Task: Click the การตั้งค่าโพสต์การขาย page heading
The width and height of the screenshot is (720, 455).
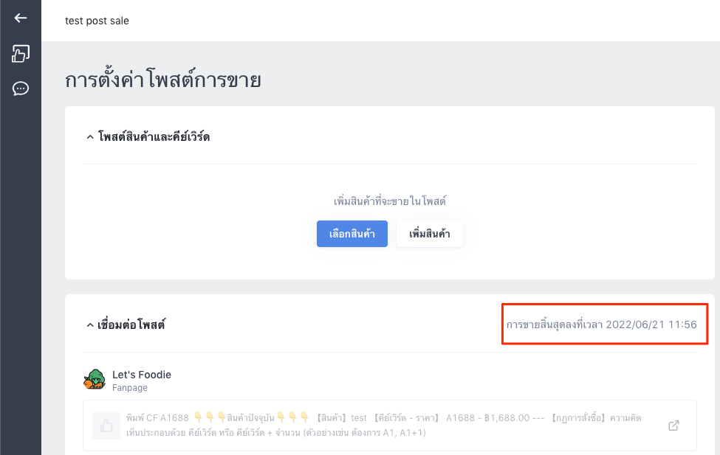Action: (163, 80)
